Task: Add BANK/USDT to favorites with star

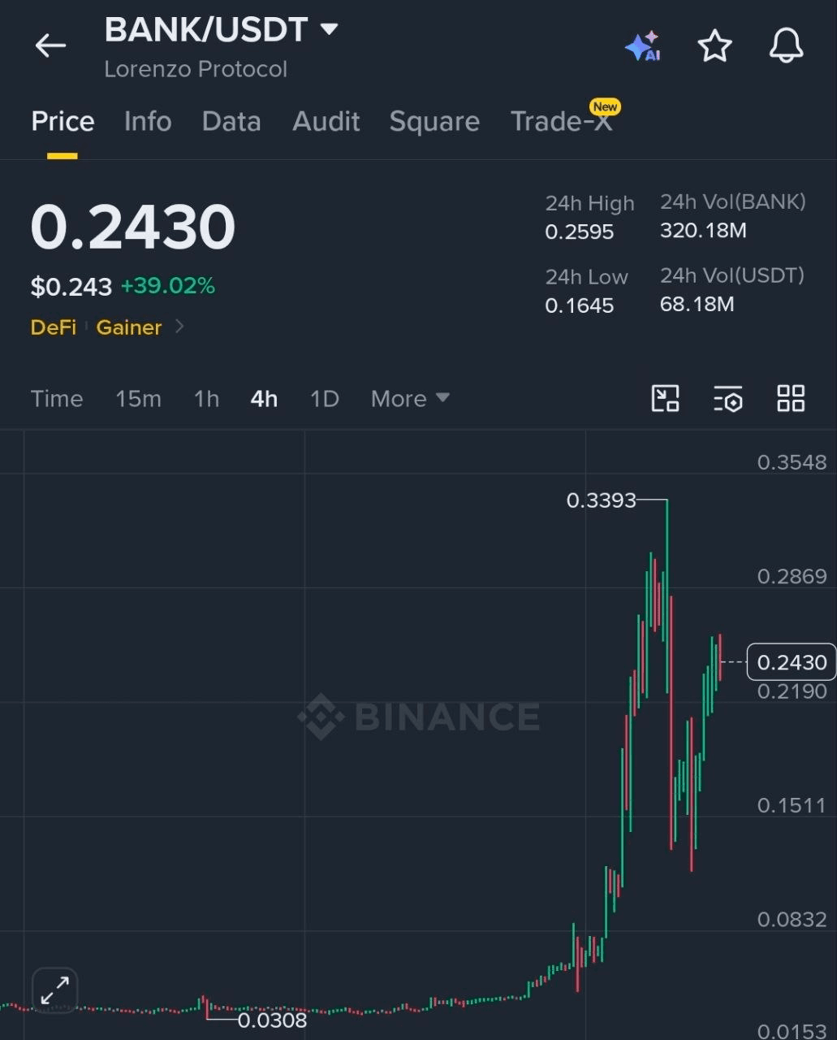Action: [x=714, y=46]
